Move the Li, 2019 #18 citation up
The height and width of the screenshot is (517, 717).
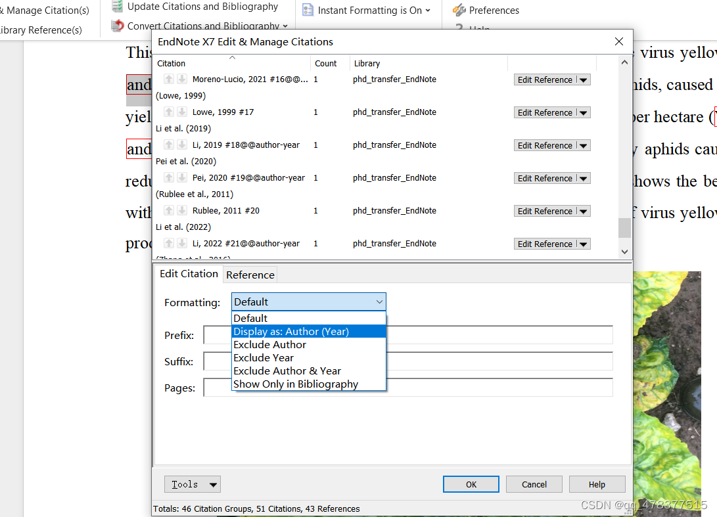pyautogui.click(x=169, y=145)
